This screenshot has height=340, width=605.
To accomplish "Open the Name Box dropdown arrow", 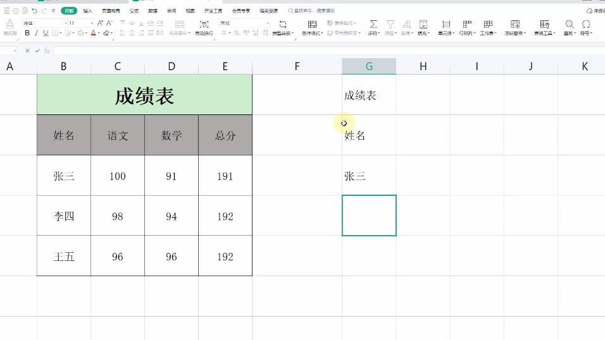I will [x=15, y=51].
